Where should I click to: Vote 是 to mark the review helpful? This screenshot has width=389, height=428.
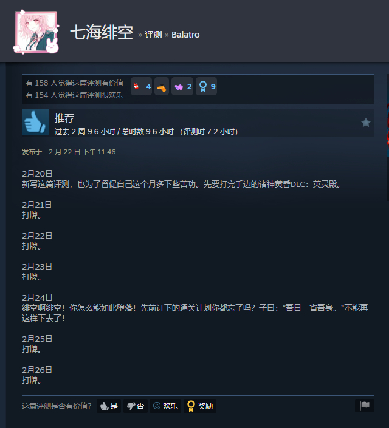[x=109, y=406]
